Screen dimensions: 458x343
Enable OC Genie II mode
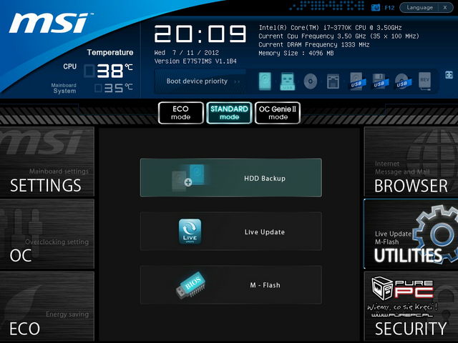tap(278, 113)
